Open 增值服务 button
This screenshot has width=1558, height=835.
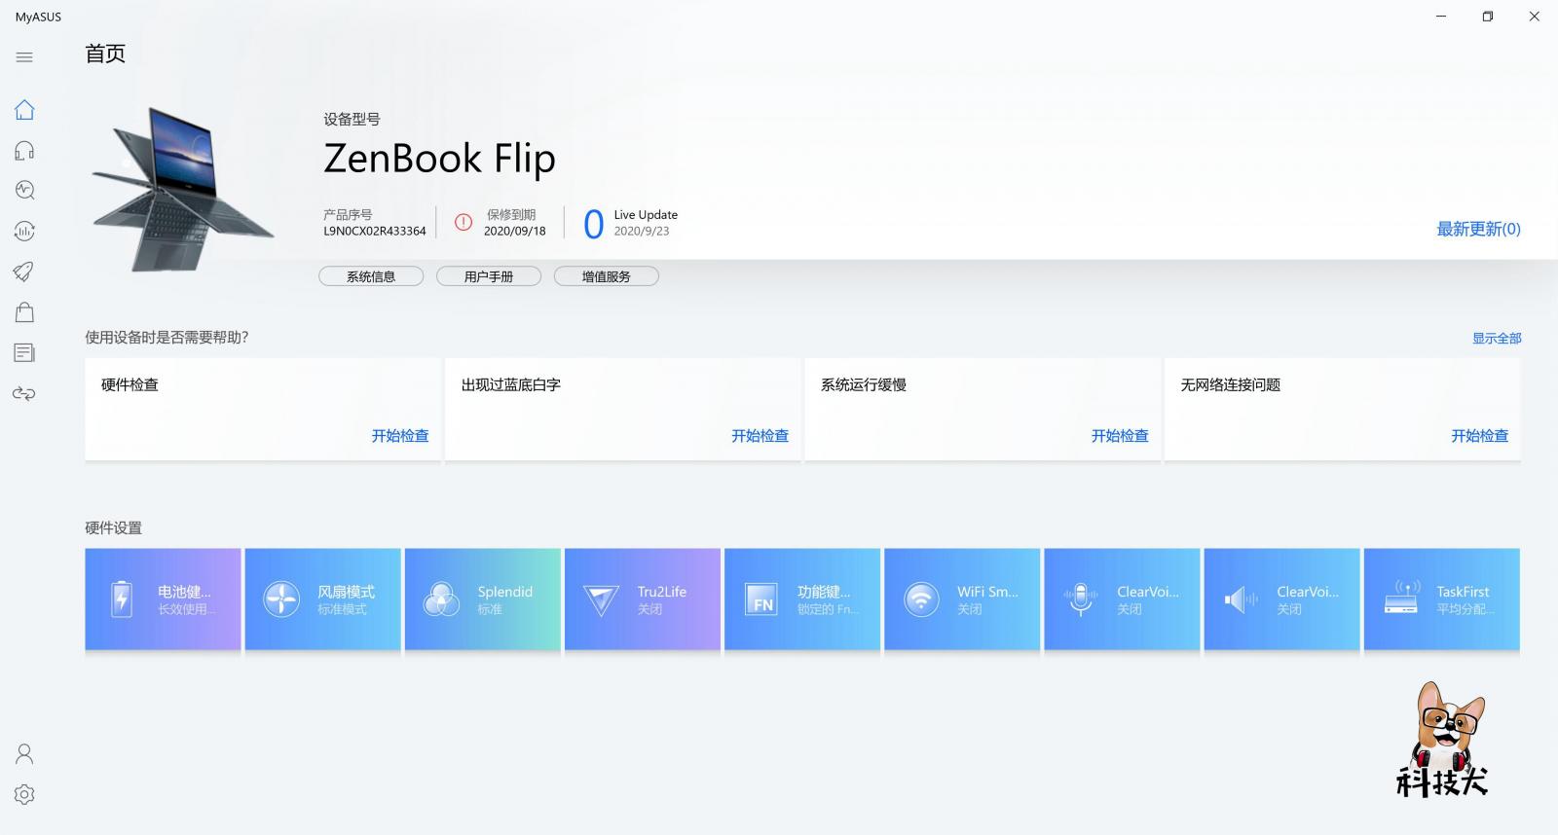607,276
